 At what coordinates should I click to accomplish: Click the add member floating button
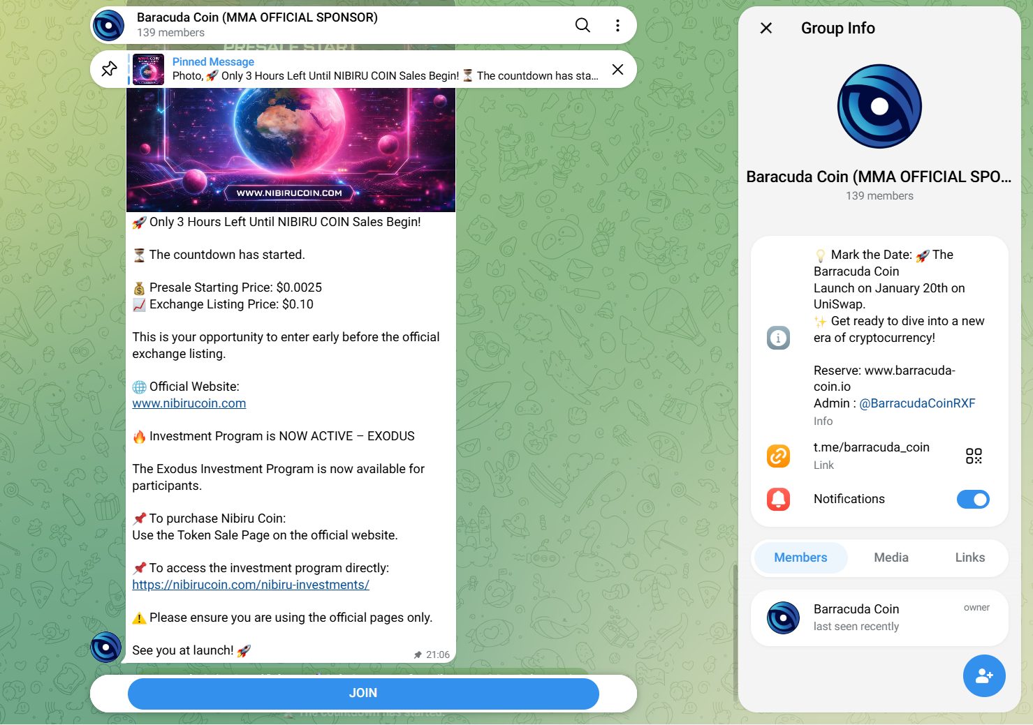[984, 675]
